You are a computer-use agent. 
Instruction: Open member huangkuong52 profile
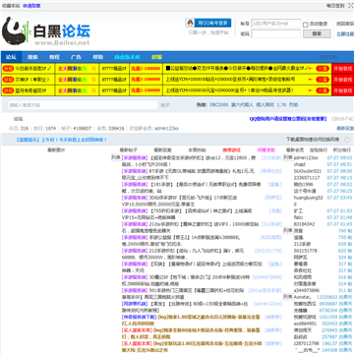point(309,198)
